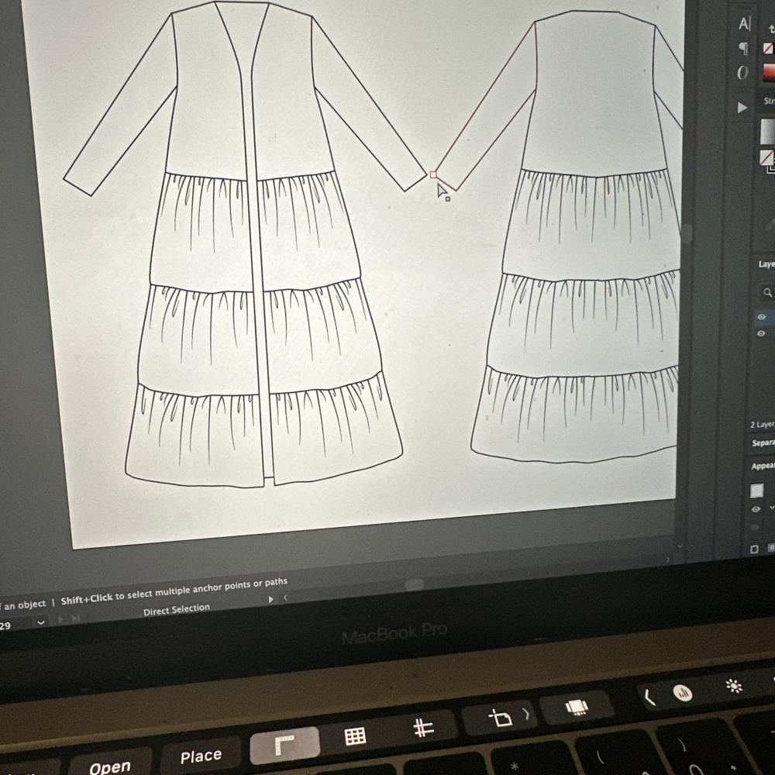The image size is (775, 775).
Task: Open the OpenType panel icon
Action: 743,73
